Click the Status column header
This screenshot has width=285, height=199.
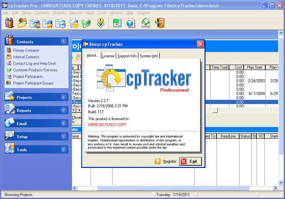[245, 136]
